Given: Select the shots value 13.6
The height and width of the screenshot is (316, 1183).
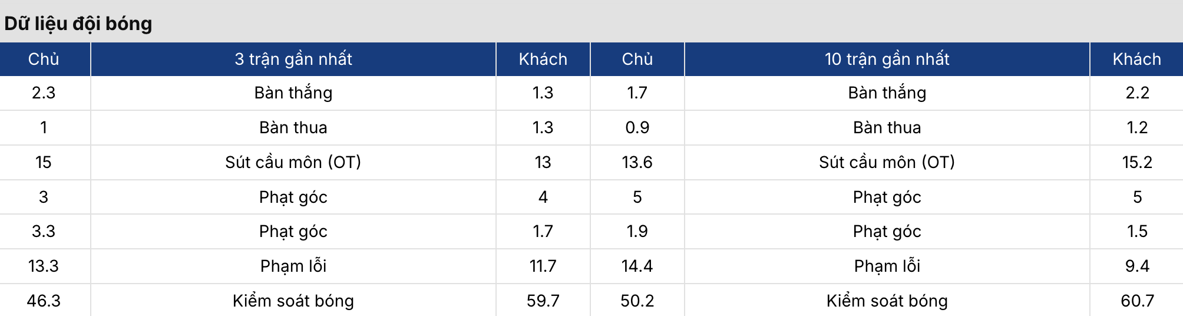Looking at the screenshot, I should coord(637,162).
